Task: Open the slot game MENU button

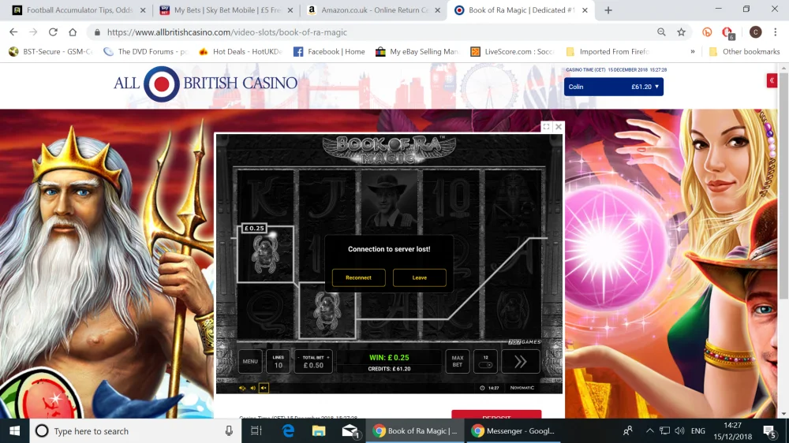Action: (x=250, y=361)
